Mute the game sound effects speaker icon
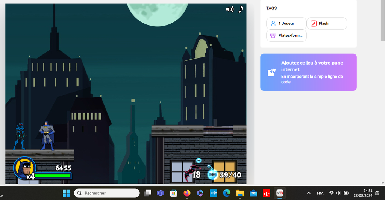This screenshot has width=385, height=200. click(x=229, y=9)
